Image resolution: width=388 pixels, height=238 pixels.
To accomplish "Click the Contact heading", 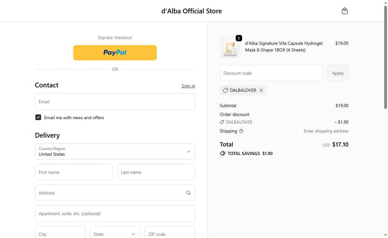I will [x=47, y=85].
